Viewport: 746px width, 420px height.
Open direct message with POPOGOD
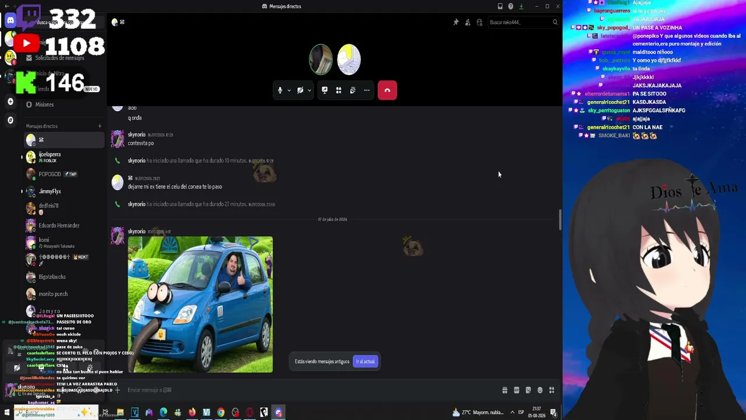coord(64,174)
